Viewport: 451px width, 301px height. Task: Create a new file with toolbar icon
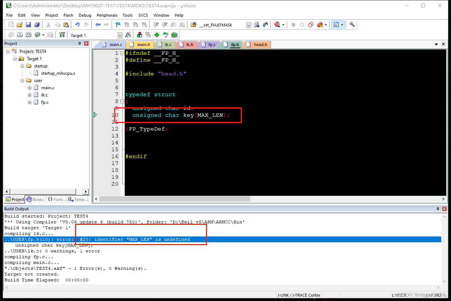(11, 25)
